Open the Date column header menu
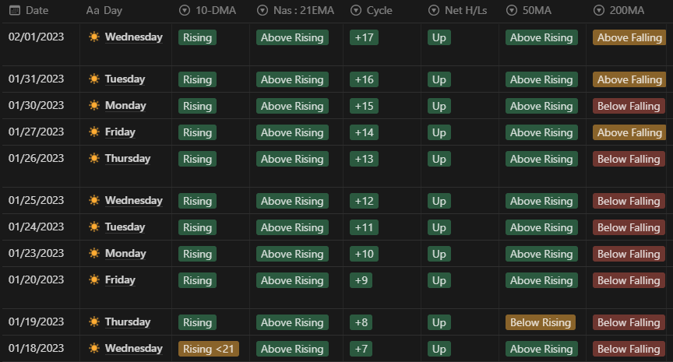The image size is (673, 362). click(x=41, y=11)
